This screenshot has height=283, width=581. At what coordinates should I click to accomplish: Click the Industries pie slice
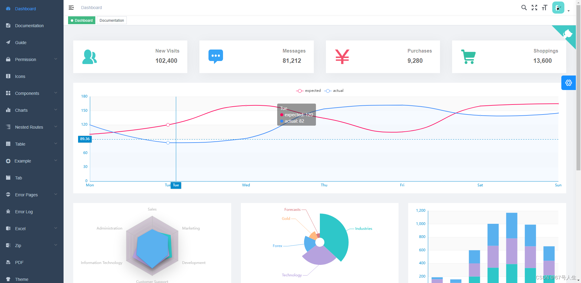click(x=336, y=236)
